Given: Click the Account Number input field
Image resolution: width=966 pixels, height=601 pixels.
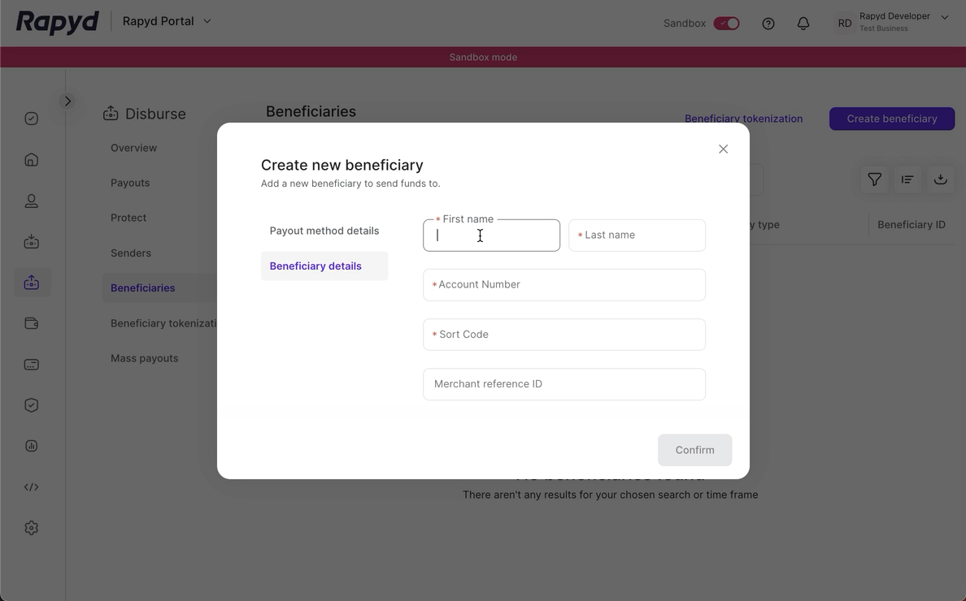Looking at the screenshot, I should point(564,284).
